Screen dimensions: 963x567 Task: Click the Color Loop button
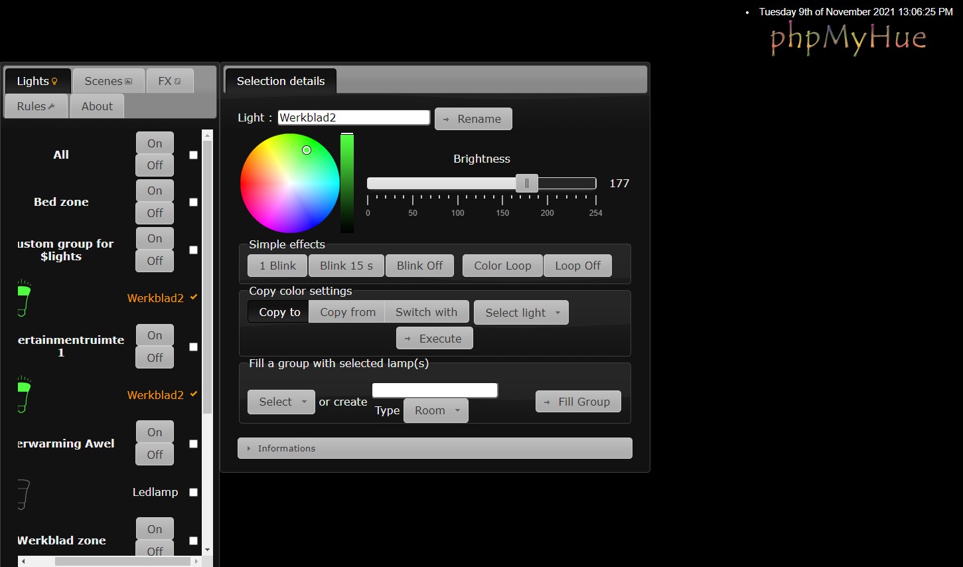pyautogui.click(x=502, y=266)
